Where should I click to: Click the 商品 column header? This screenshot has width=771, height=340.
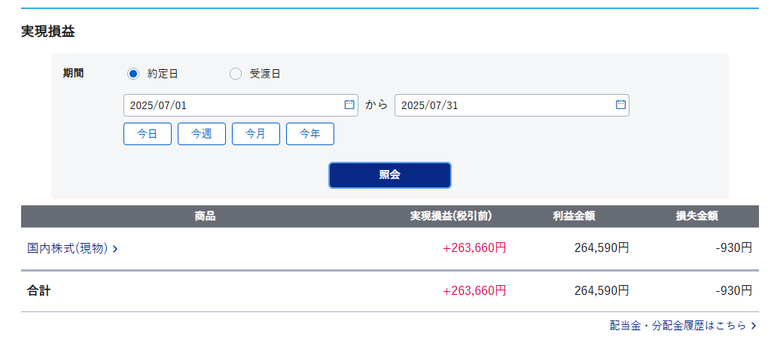(205, 216)
